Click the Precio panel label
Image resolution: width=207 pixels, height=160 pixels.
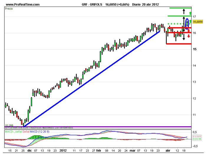tap(9, 9)
